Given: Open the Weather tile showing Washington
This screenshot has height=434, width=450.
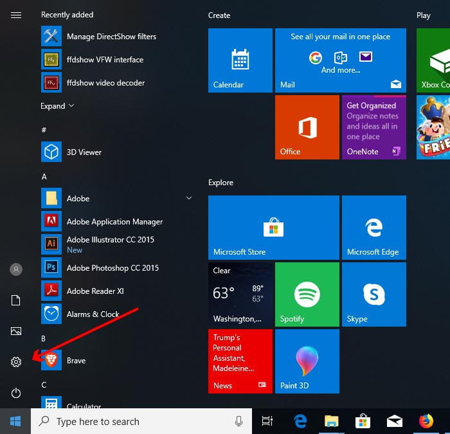Looking at the screenshot, I should point(240,294).
